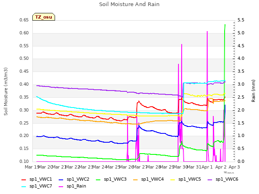Click the Rain (mm) axis label
259x194 pixels.
[253, 91]
